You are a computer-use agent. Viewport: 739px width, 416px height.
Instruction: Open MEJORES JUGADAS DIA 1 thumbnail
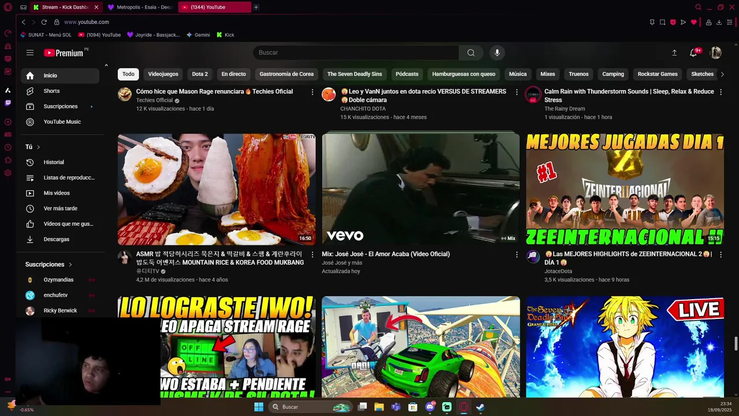(x=625, y=190)
